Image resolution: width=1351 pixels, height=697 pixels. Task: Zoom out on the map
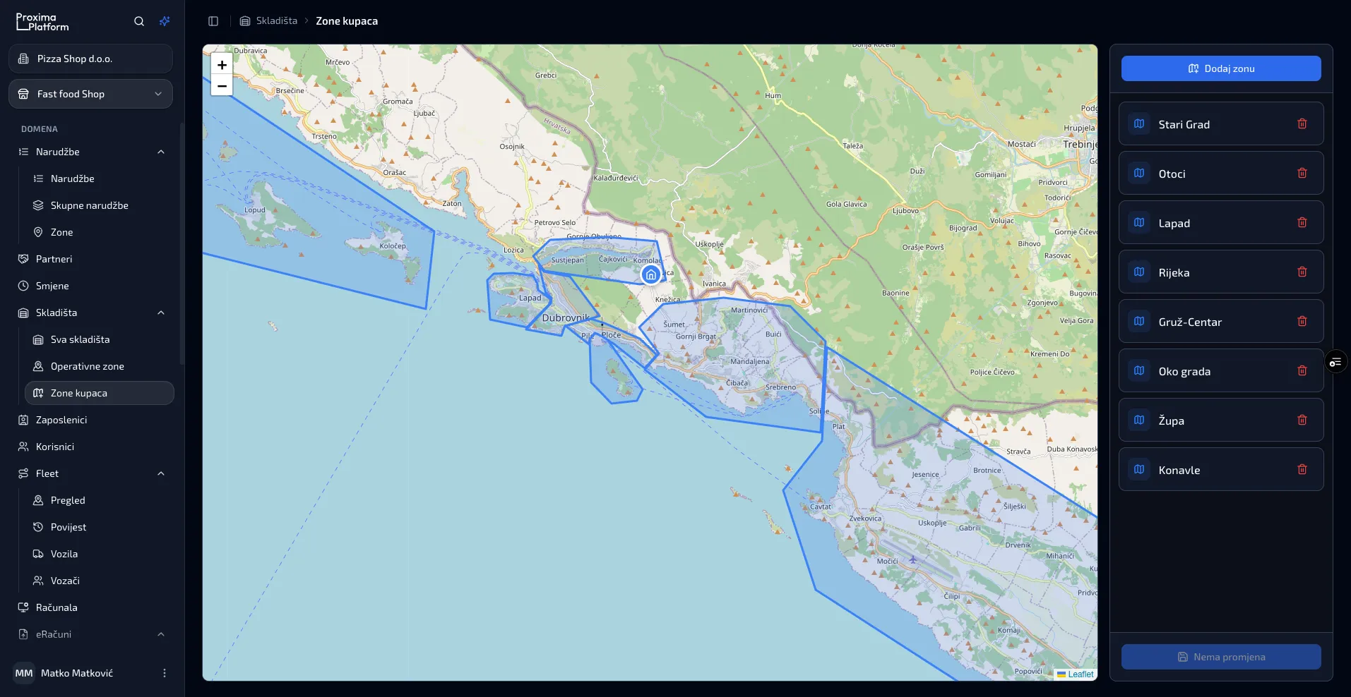[x=222, y=85]
